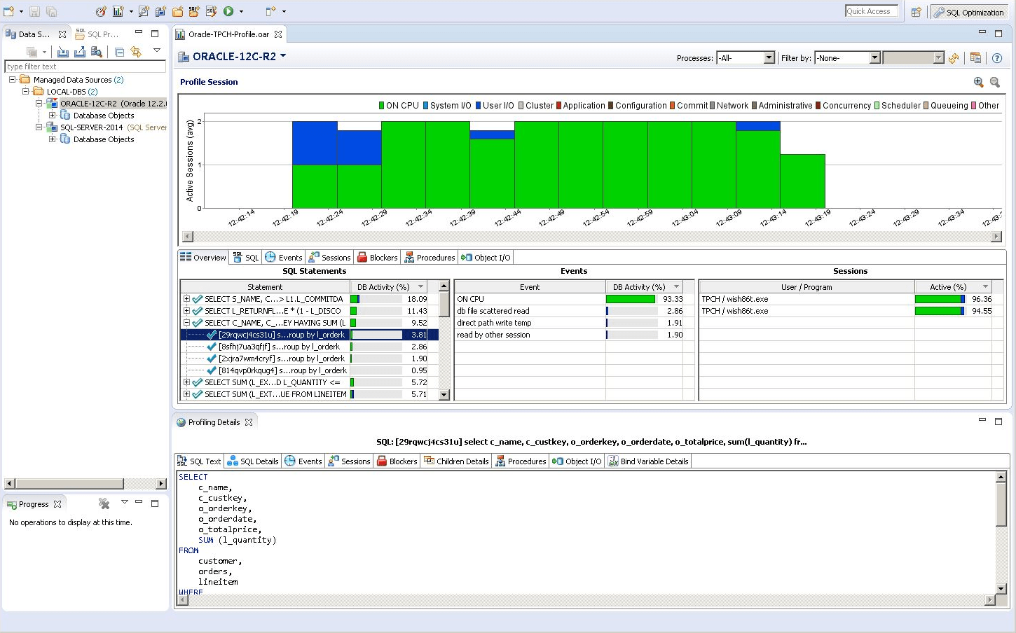
Task: Click the SQL file editor pencil icon
Action: [211, 11]
